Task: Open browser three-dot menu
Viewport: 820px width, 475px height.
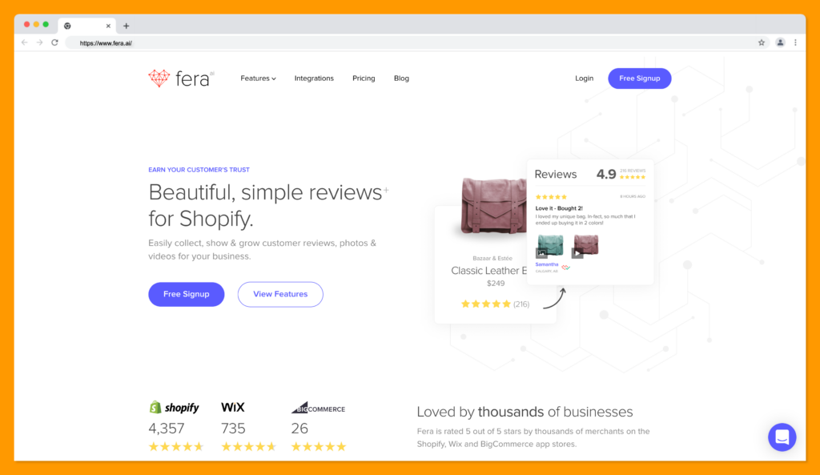Action: tap(795, 43)
